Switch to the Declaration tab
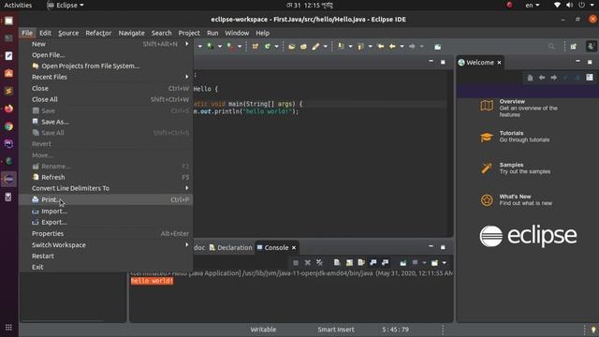This screenshot has height=337, width=599. 230,247
